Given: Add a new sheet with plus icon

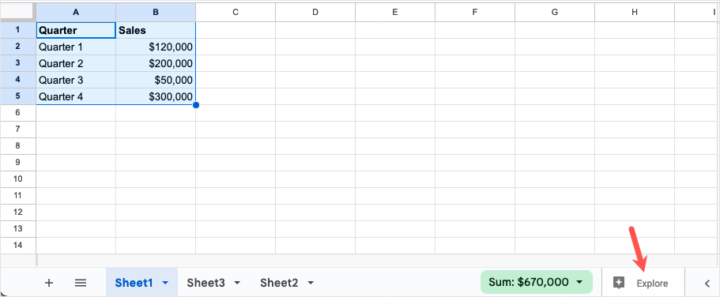Looking at the screenshot, I should tap(49, 283).
